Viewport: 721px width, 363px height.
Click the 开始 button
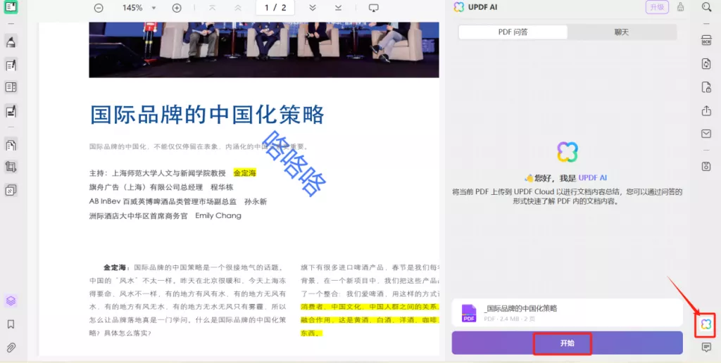click(567, 343)
